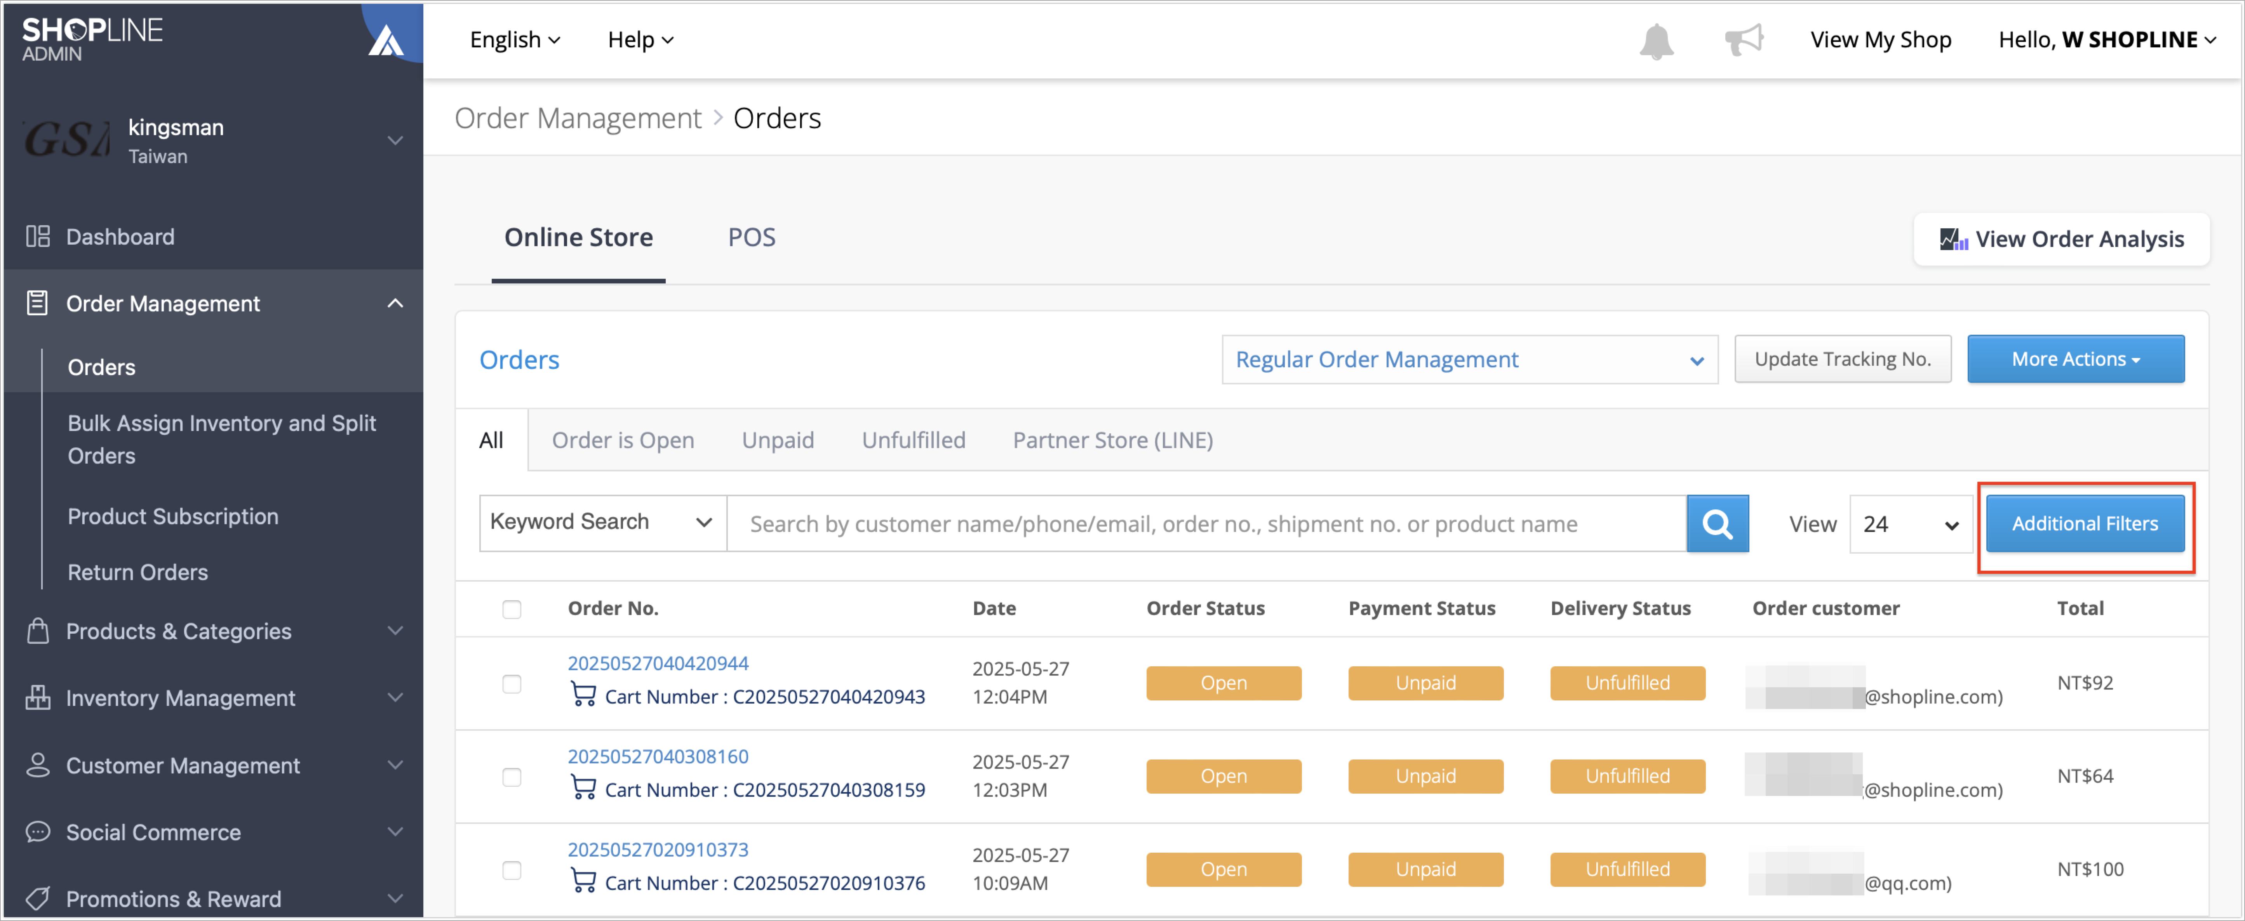Switch to the Online Store tab
Image resolution: width=2245 pixels, height=921 pixels.
click(x=579, y=238)
